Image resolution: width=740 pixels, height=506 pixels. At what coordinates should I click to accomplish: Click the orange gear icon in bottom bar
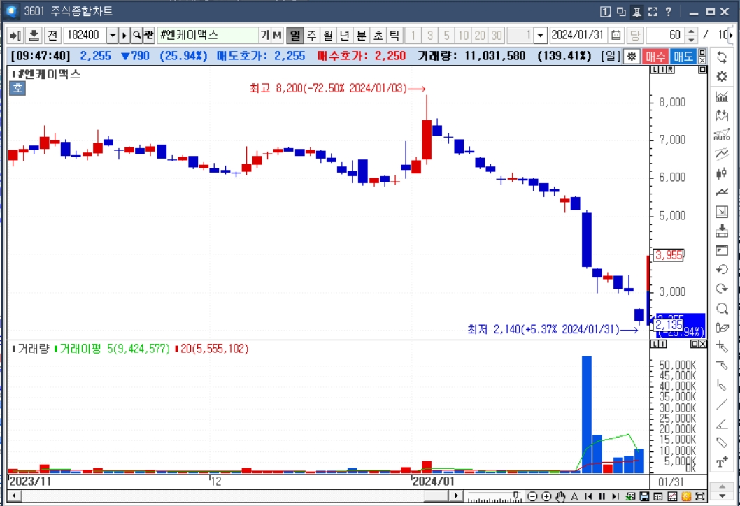click(686, 496)
